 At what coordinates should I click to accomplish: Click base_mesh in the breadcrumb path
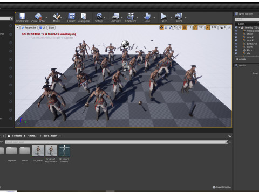[x=50, y=136]
